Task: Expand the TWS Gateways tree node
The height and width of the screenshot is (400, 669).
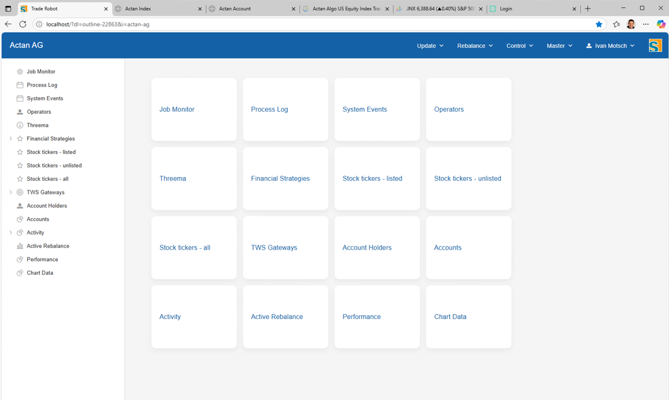Action: click(11, 192)
